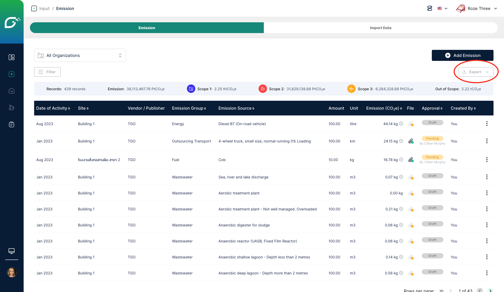Switch to the Import Data tab

pyautogui.click(x=380, y=28)
